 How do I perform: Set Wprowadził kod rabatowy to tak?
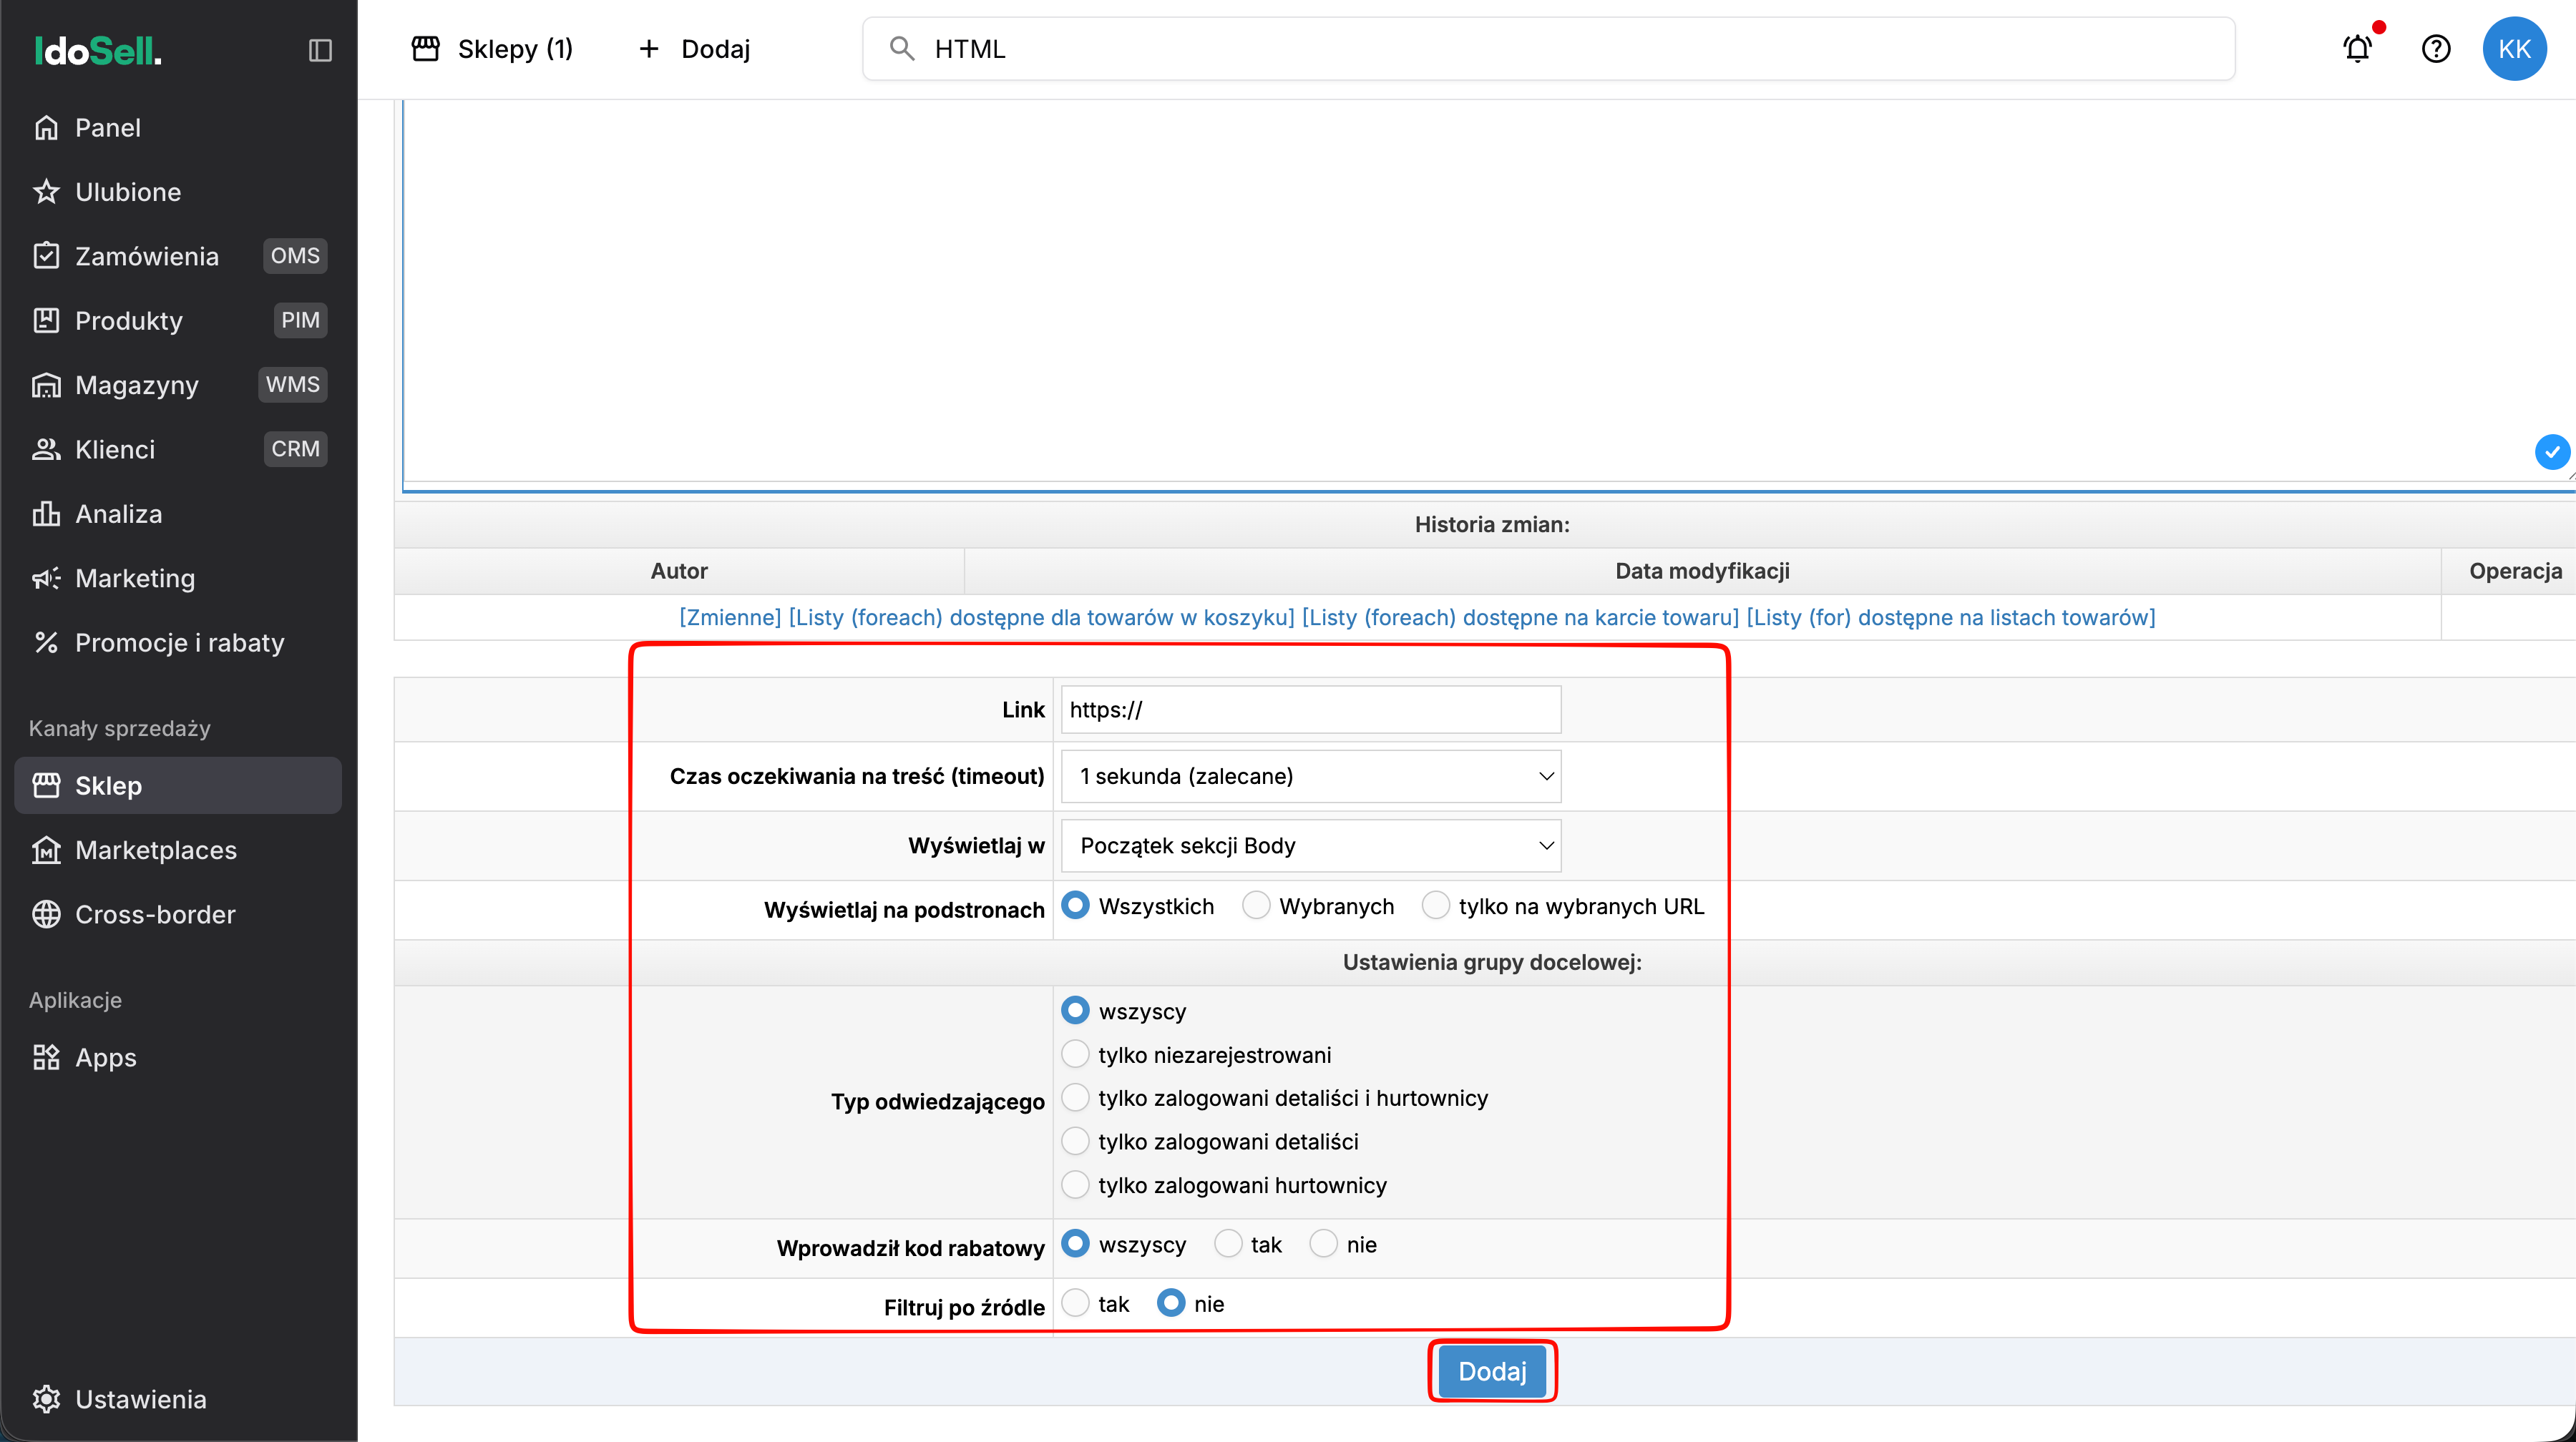coord(1228,1244)
